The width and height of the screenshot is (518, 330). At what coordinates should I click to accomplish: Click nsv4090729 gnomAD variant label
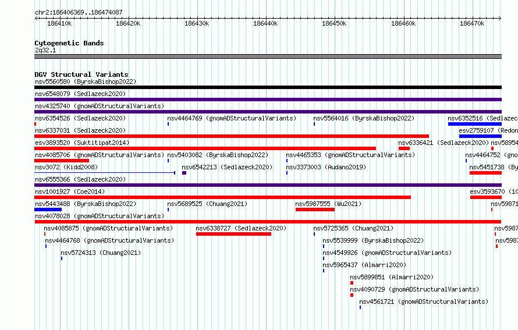tap(414, 289)
